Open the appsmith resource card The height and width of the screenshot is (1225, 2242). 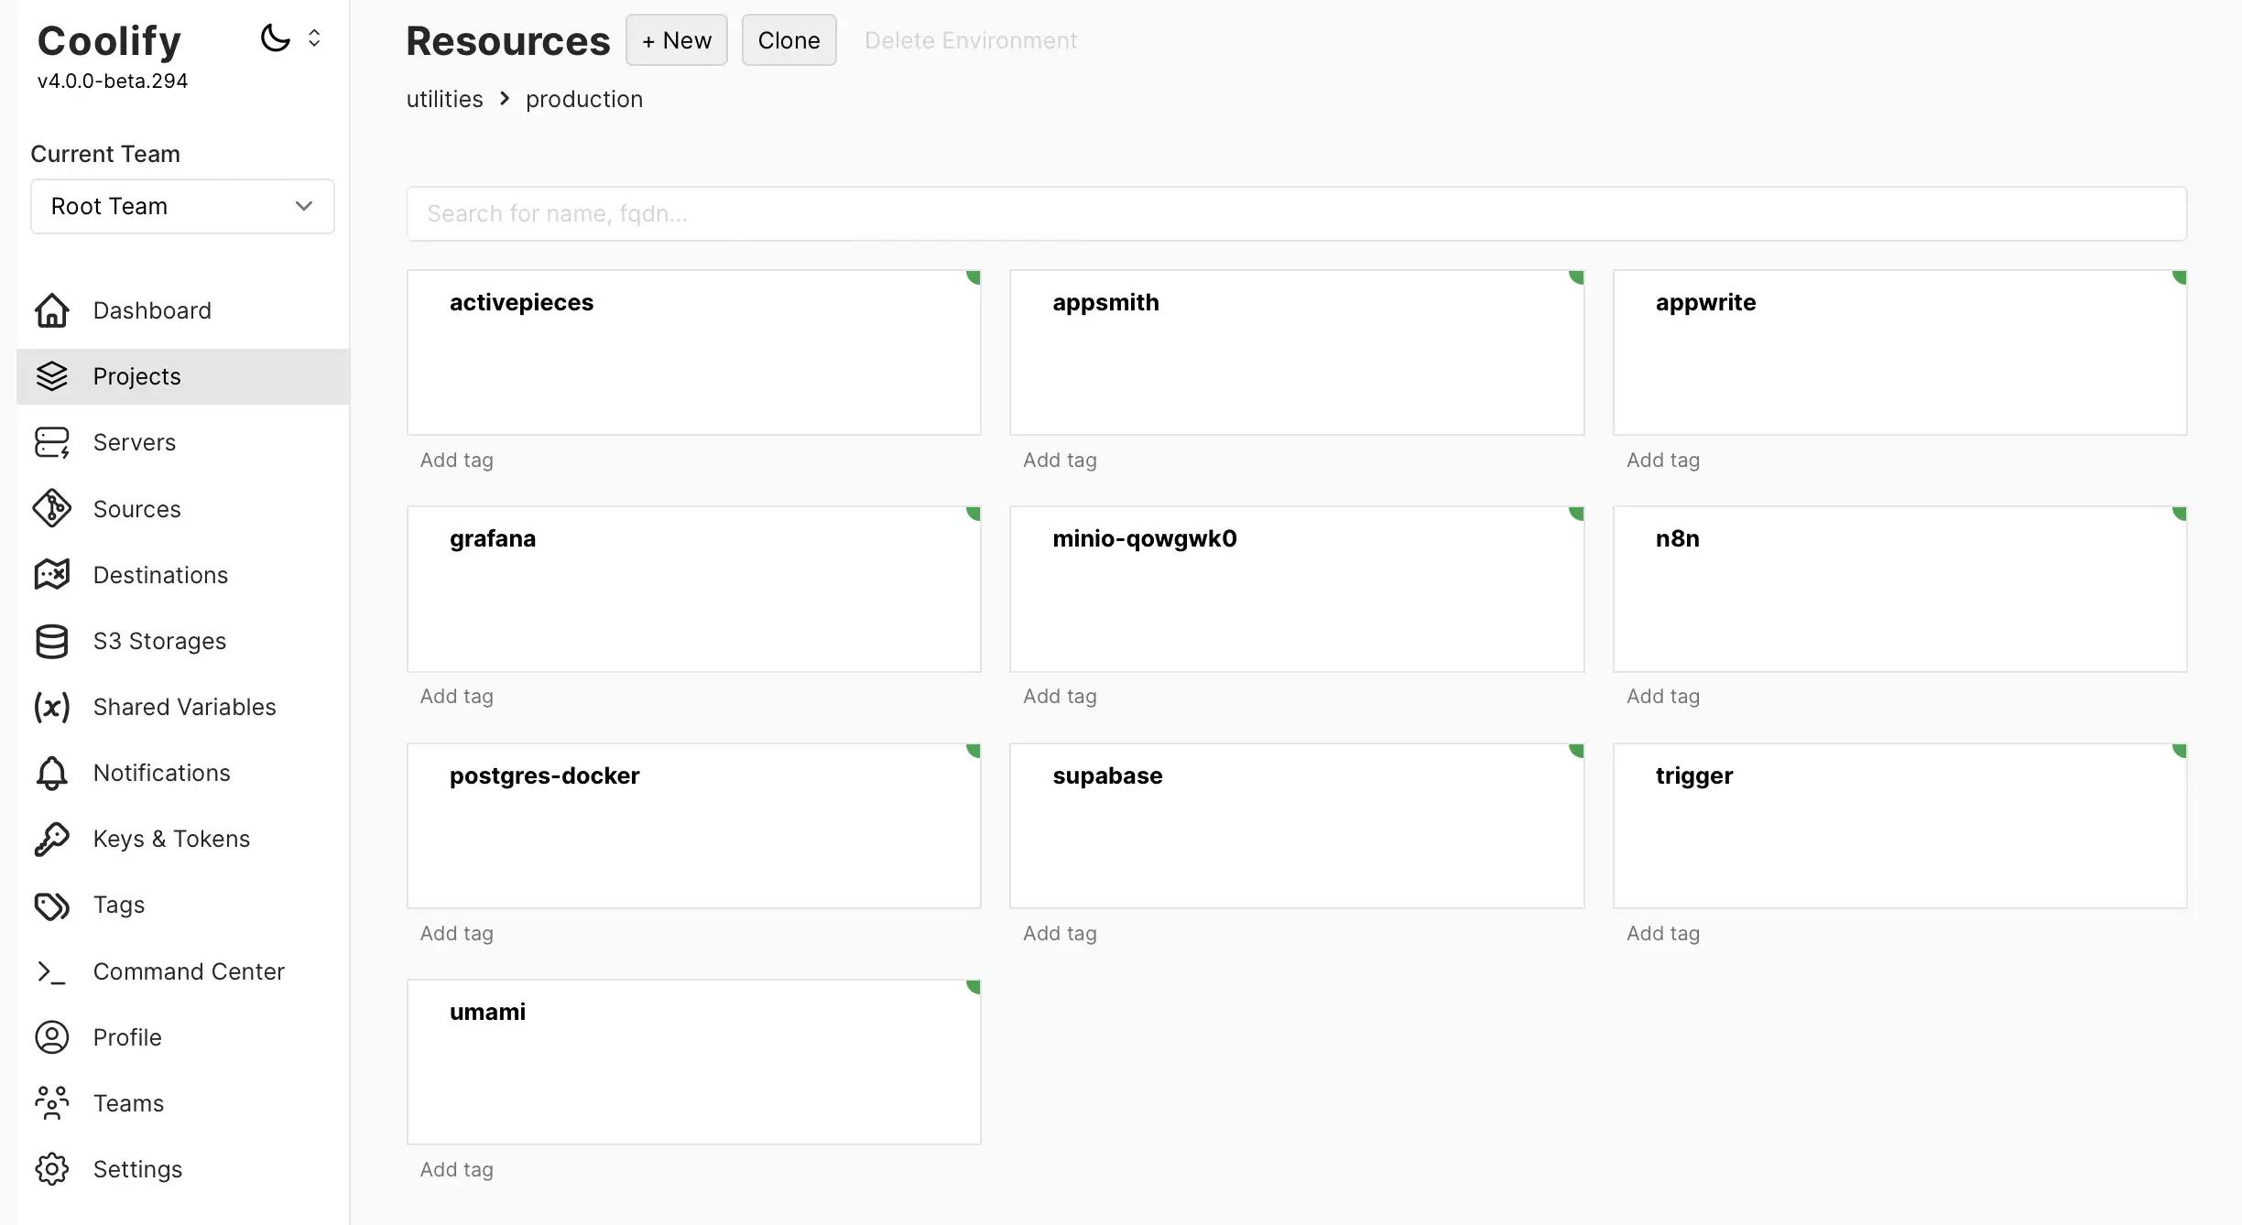pos(1297,352)
